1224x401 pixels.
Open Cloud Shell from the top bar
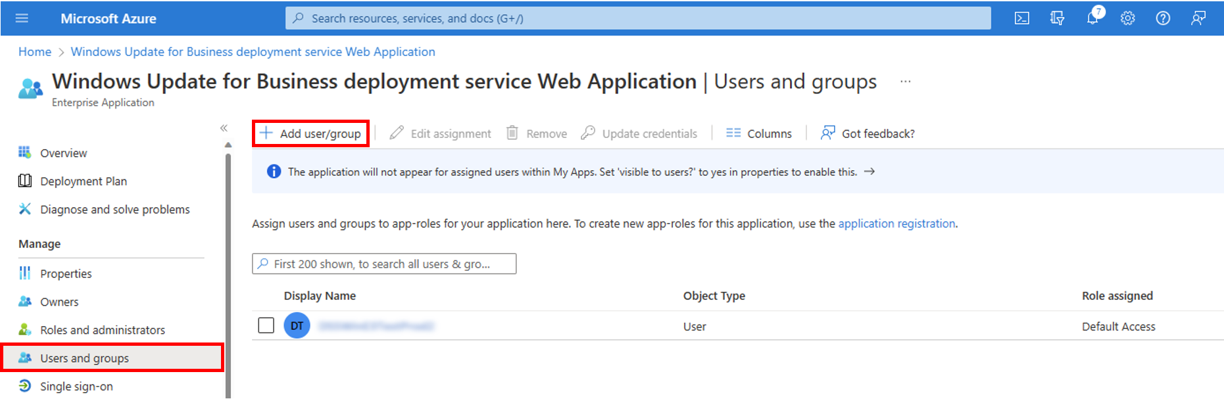click(1021, 18)
